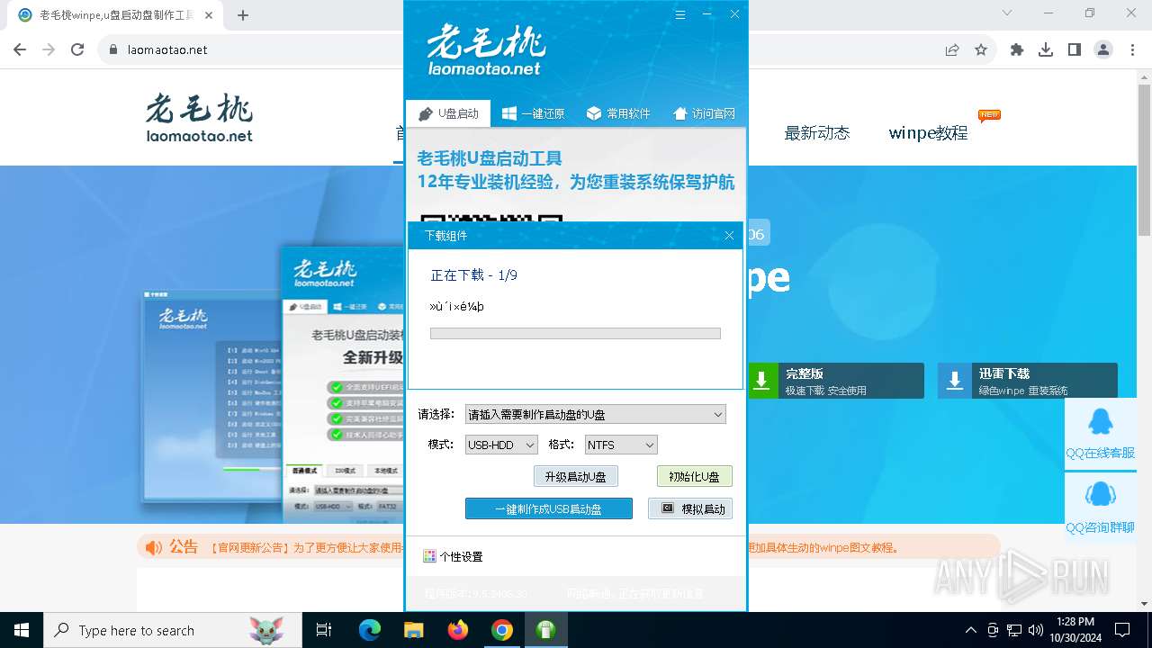Open Windows Start menu
This screenshot has width=1152, height=648.
(22, 630)
